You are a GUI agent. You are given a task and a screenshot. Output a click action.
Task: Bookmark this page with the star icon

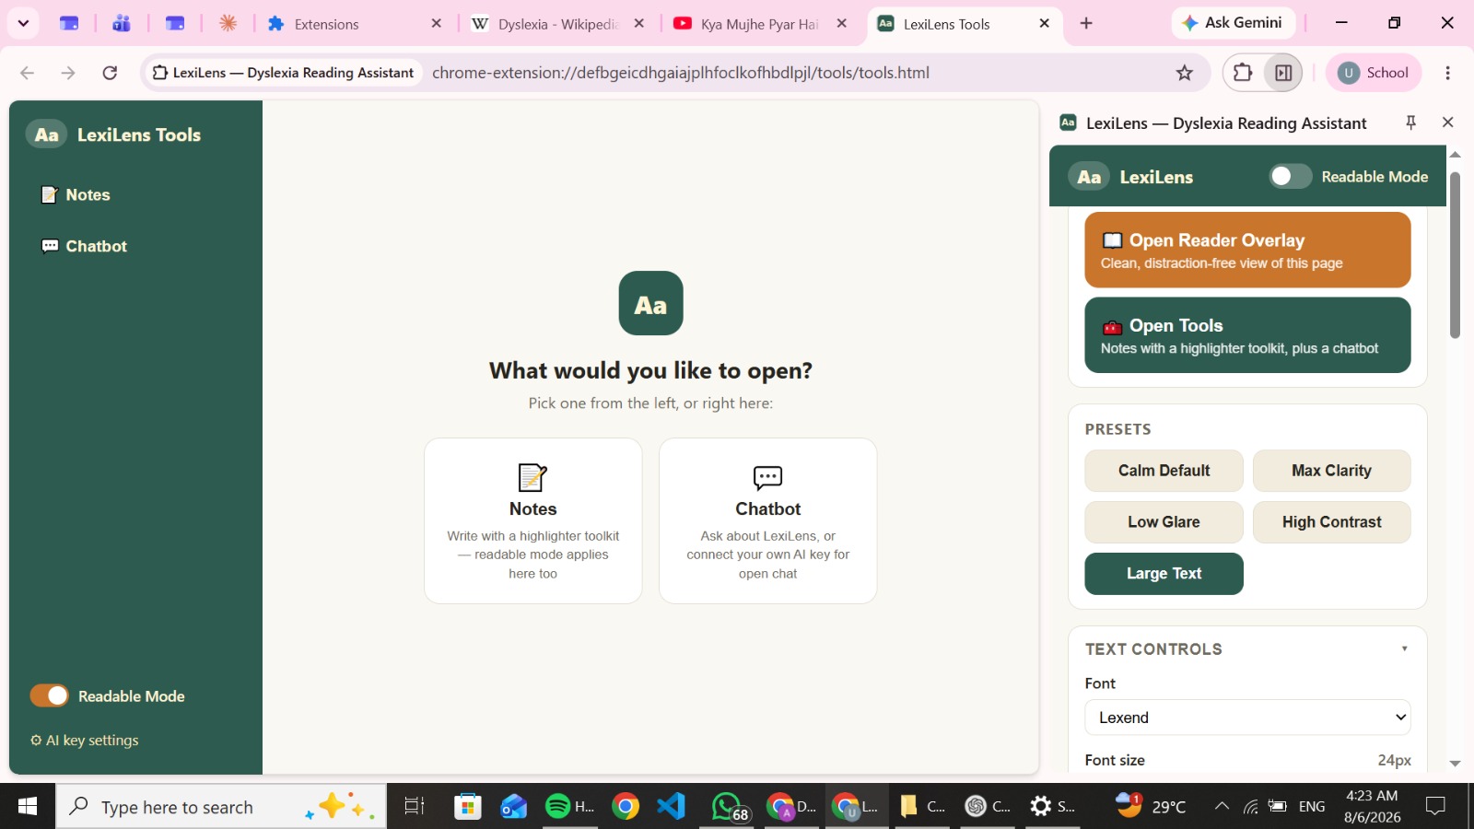point(1185,73)
